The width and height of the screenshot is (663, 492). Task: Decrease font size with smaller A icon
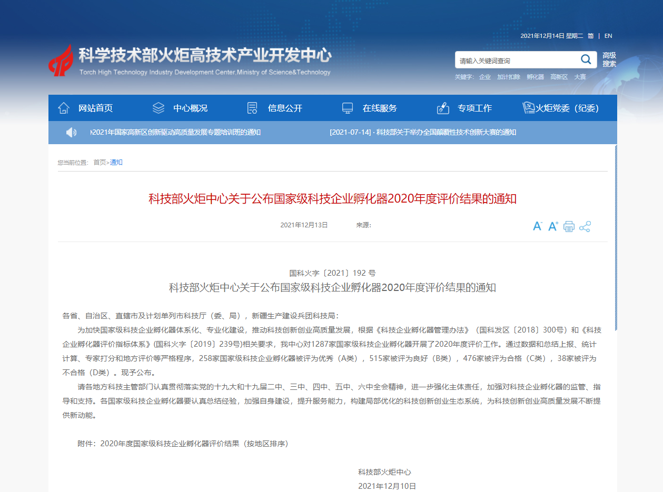[x=538, y=226]
